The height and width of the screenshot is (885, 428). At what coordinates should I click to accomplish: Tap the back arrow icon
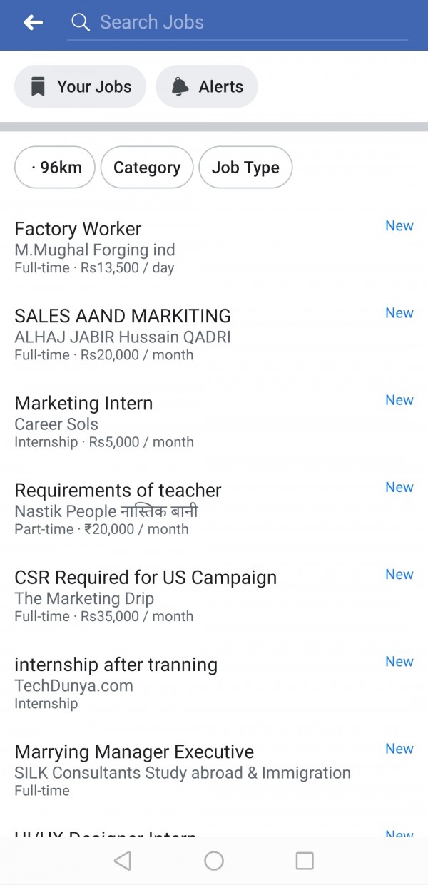tap(33, 23)
